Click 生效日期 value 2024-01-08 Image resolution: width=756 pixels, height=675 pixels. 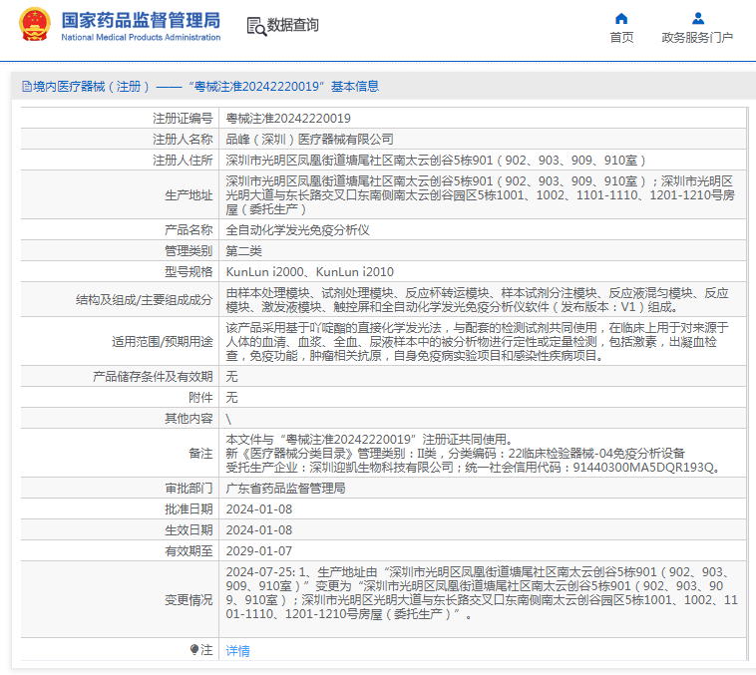pos(259,529)
